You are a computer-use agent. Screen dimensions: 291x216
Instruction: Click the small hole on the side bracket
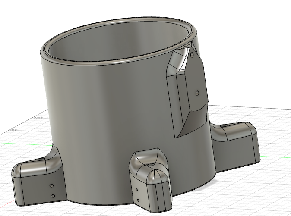tap(197, 92)
